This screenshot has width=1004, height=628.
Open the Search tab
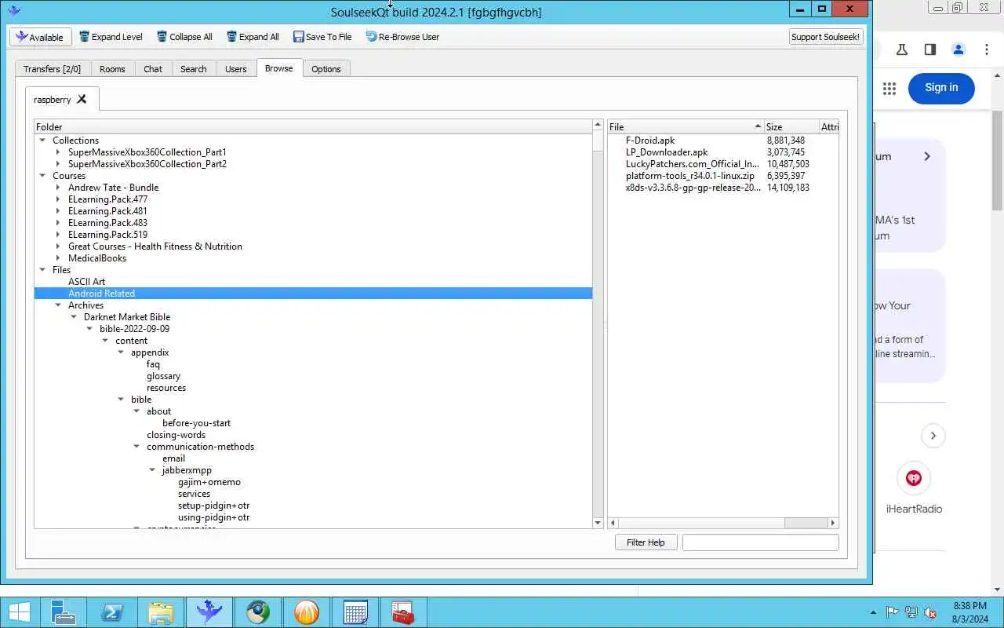click(194, 69)
